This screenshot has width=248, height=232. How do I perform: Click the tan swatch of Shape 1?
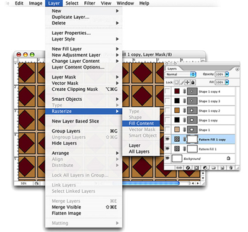(x=177, y=130)
